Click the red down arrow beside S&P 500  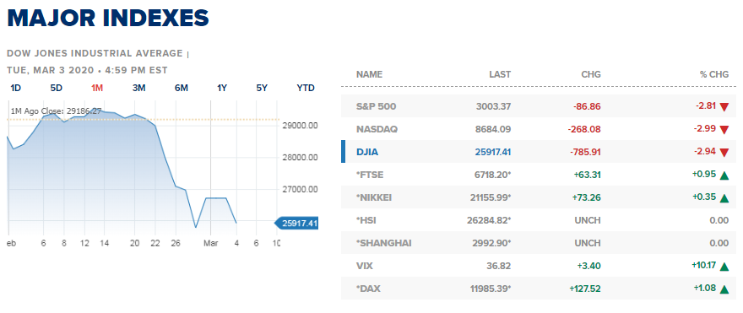tap(724, 107)
